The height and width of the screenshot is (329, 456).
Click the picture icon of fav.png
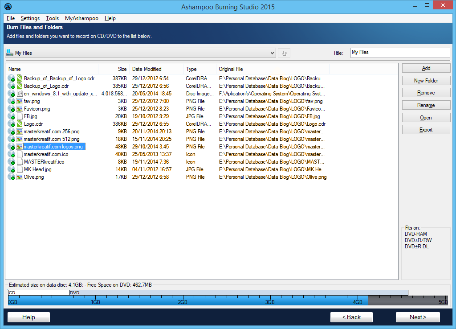(x=20, y=101)
